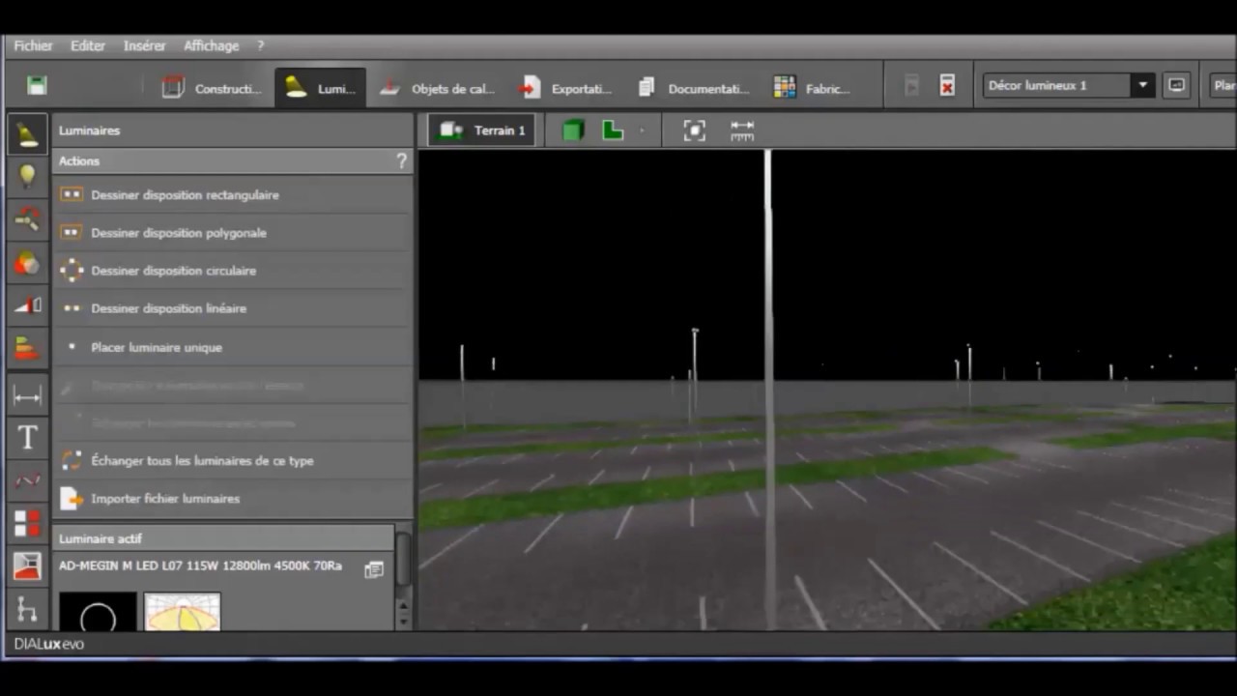1237x696 pixels.
Task: Select the dimension measurement sidebar tool
Action: coord(27,396)
